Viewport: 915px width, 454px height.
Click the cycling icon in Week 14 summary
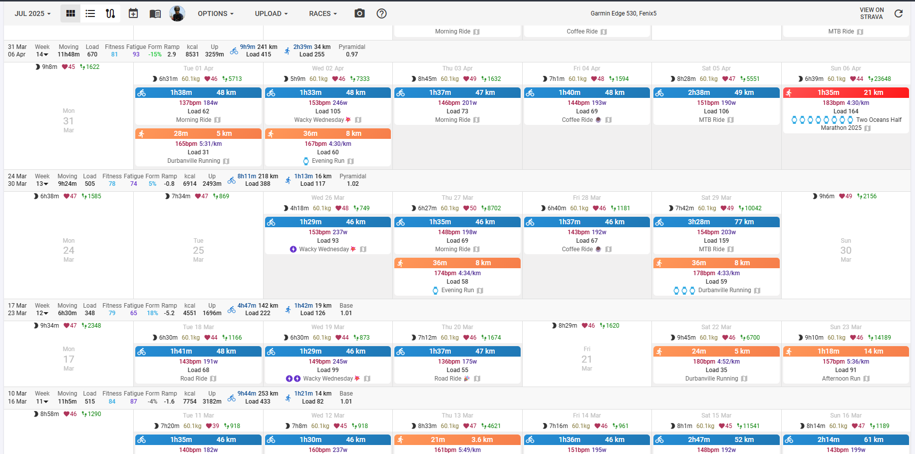tap(234, 51)
